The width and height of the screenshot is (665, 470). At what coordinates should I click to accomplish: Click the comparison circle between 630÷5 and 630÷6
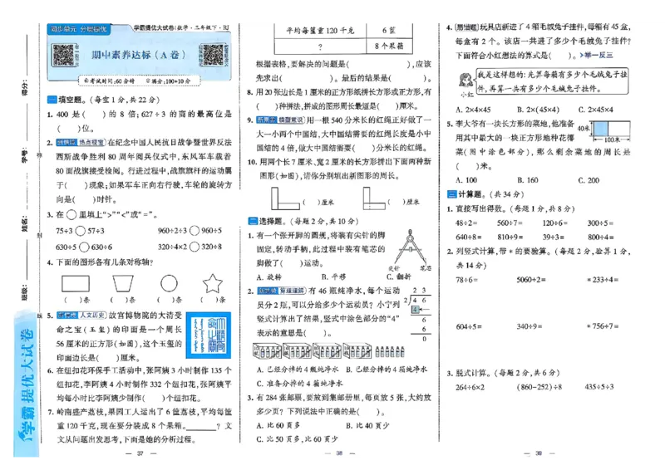click(84, 247)
